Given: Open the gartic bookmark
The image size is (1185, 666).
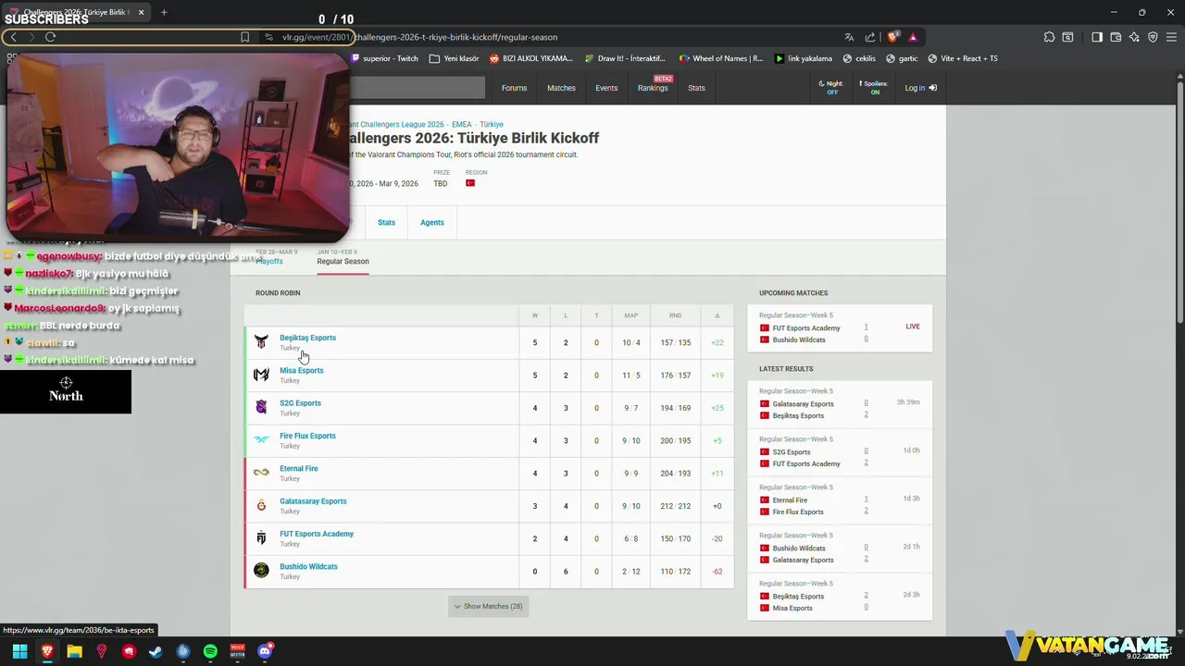Looking at the screenshot, I should [902, 58].
